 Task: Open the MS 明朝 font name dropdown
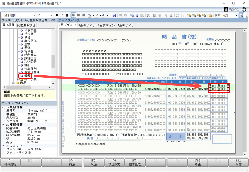(35, 15)
